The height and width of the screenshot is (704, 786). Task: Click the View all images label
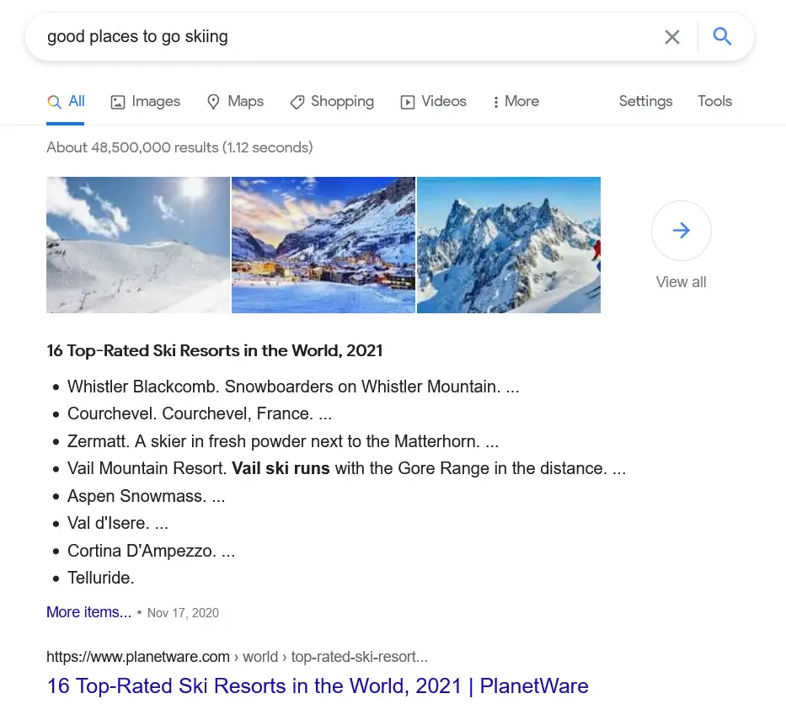pyautogui.click(x=681, y=282)
